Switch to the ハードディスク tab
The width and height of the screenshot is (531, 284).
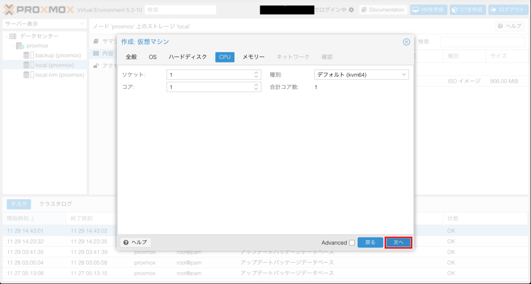188,57
